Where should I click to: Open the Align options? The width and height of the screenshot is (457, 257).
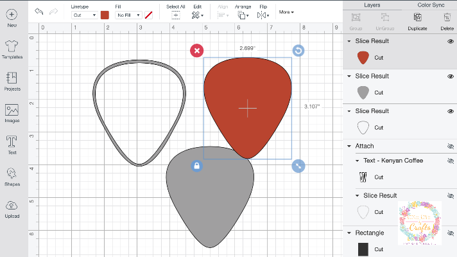pos(223,15)
